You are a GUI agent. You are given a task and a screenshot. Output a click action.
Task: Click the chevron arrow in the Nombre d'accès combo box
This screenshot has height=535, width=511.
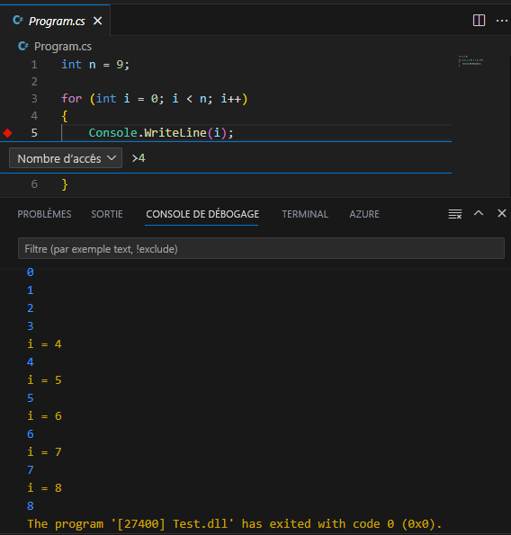pyautogui.click(x=112, y=158)
